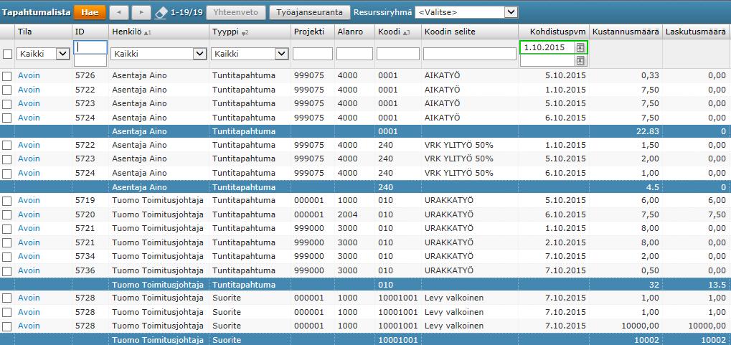This screenshot has width=731, height=345.
Task: Sort by the Koodin selite column header
Action: click(449, 32)
